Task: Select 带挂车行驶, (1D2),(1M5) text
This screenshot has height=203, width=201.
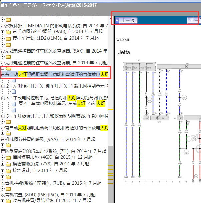Action: pyautogui.click(x=56, y=38)
